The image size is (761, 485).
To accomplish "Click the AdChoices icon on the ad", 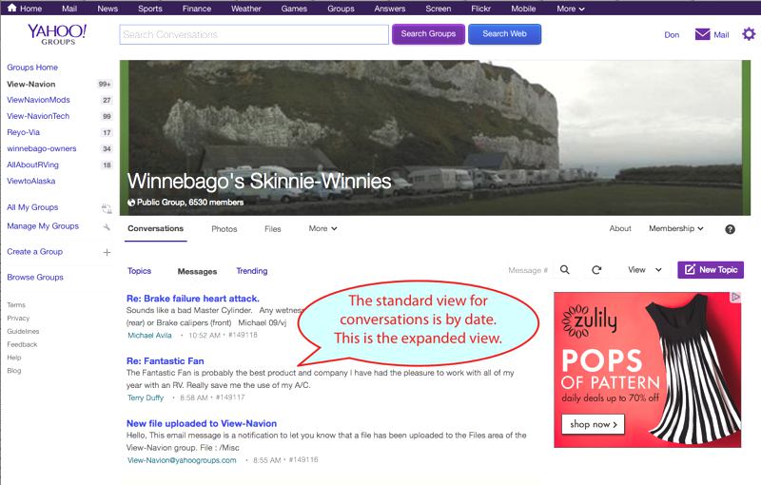I will coord(735,298).
